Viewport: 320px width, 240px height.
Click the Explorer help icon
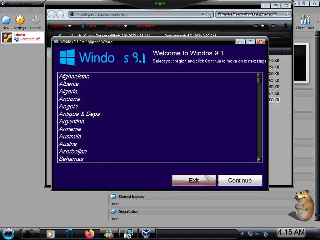[284, 26]
